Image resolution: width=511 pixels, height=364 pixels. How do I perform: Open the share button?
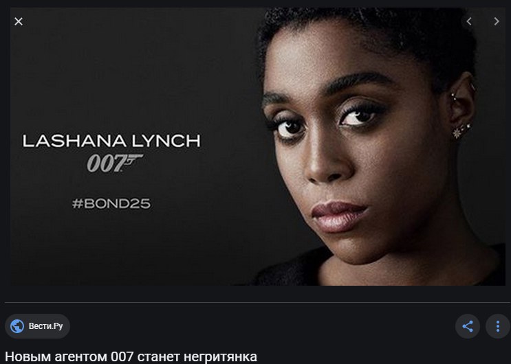coord(468,326)
